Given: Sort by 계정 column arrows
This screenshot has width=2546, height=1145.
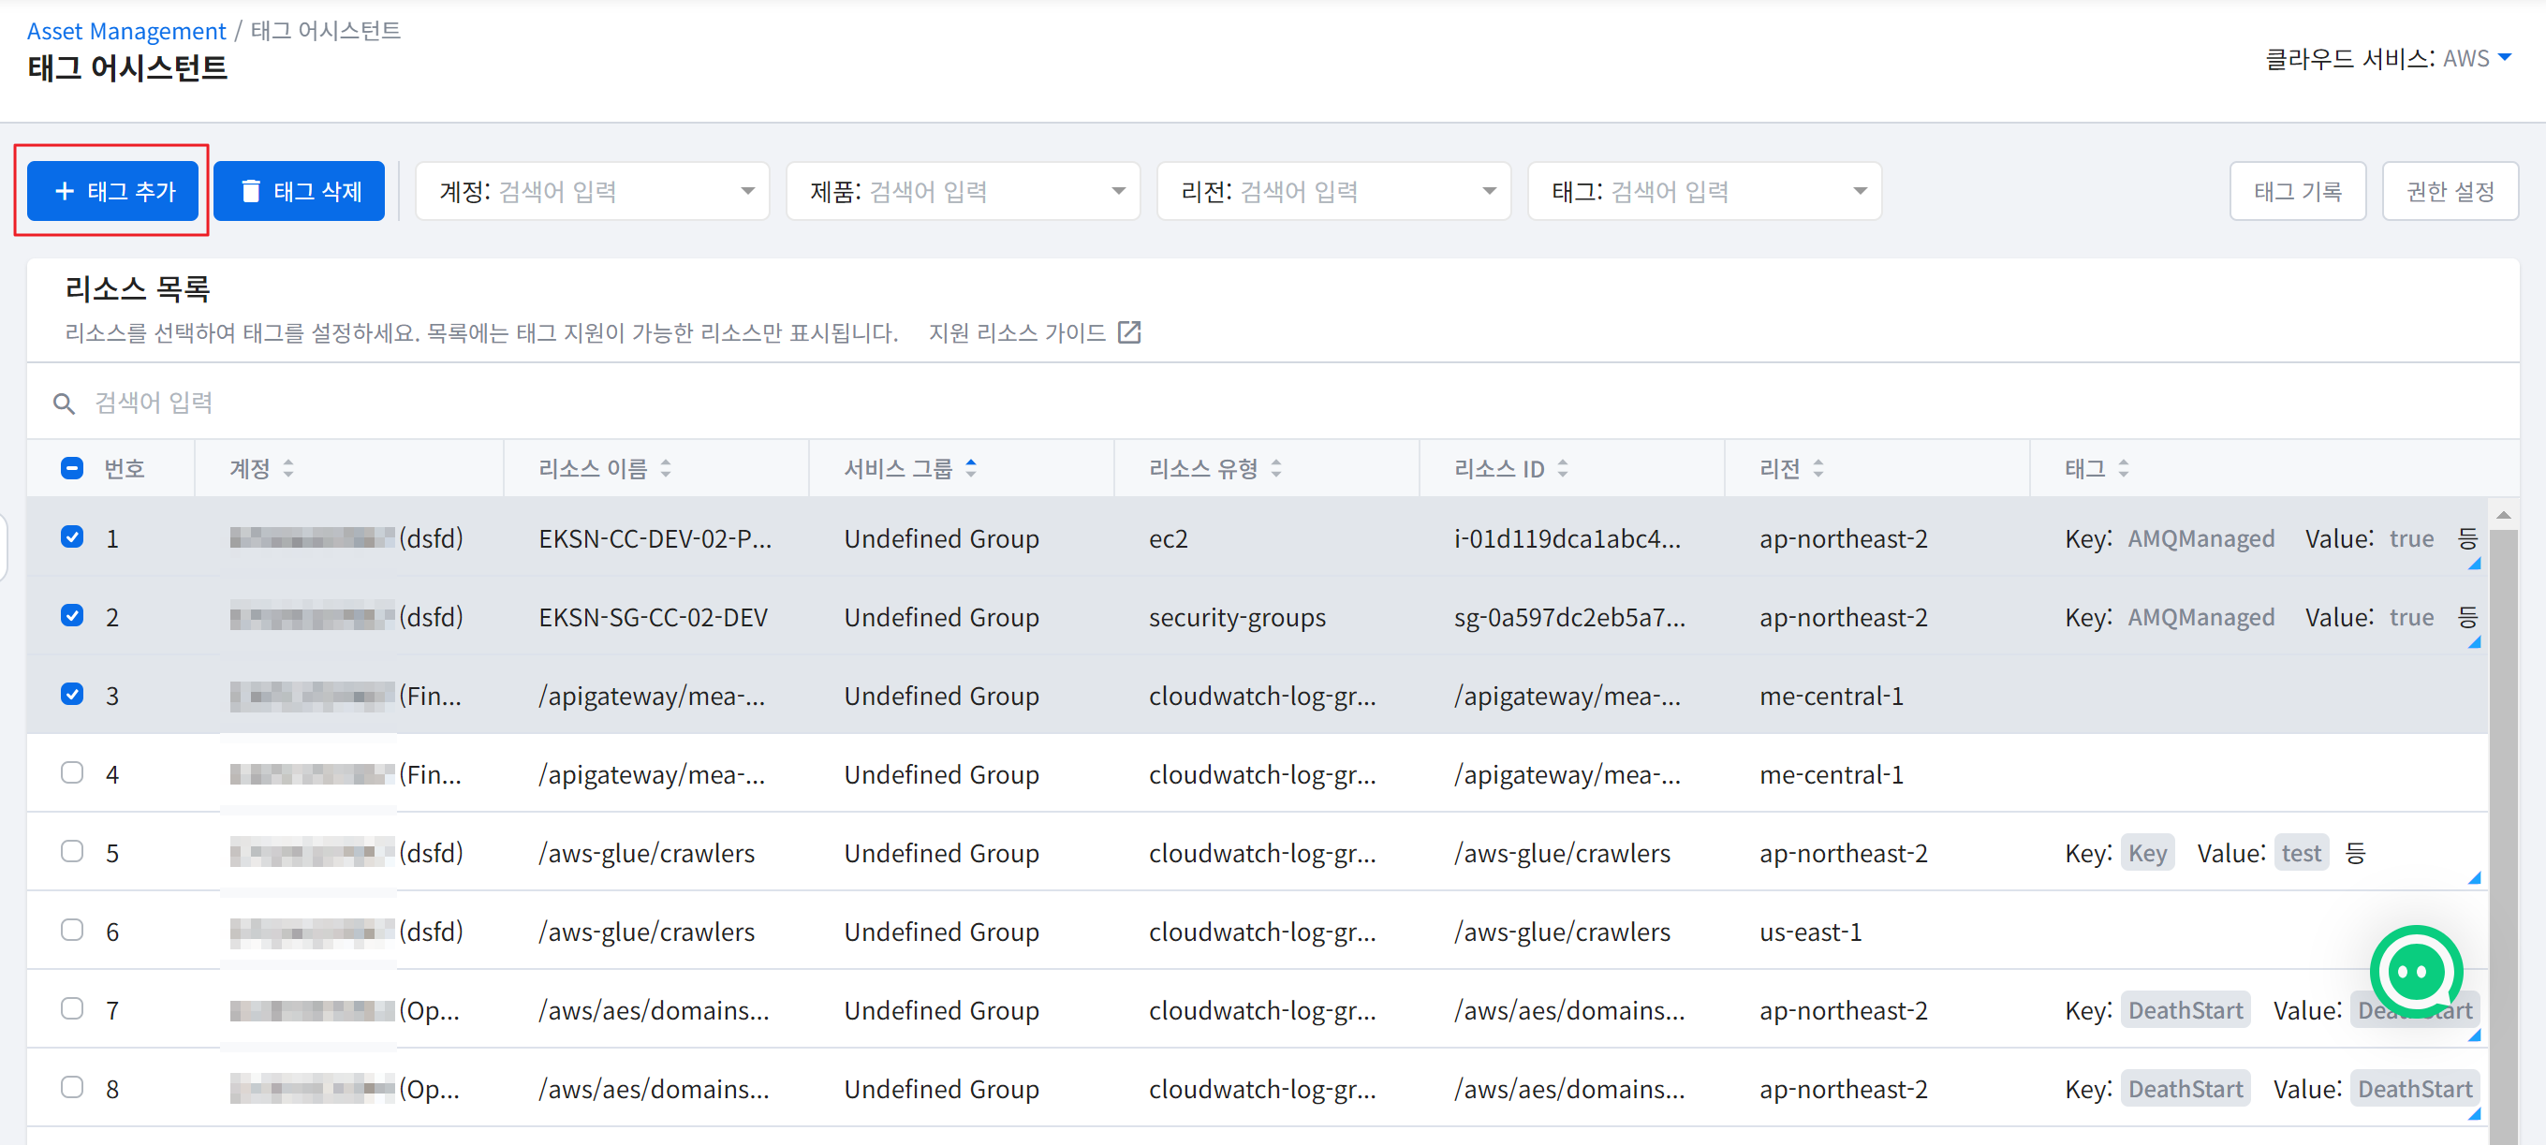Looking at the screenshot, I should coord(288,468).
